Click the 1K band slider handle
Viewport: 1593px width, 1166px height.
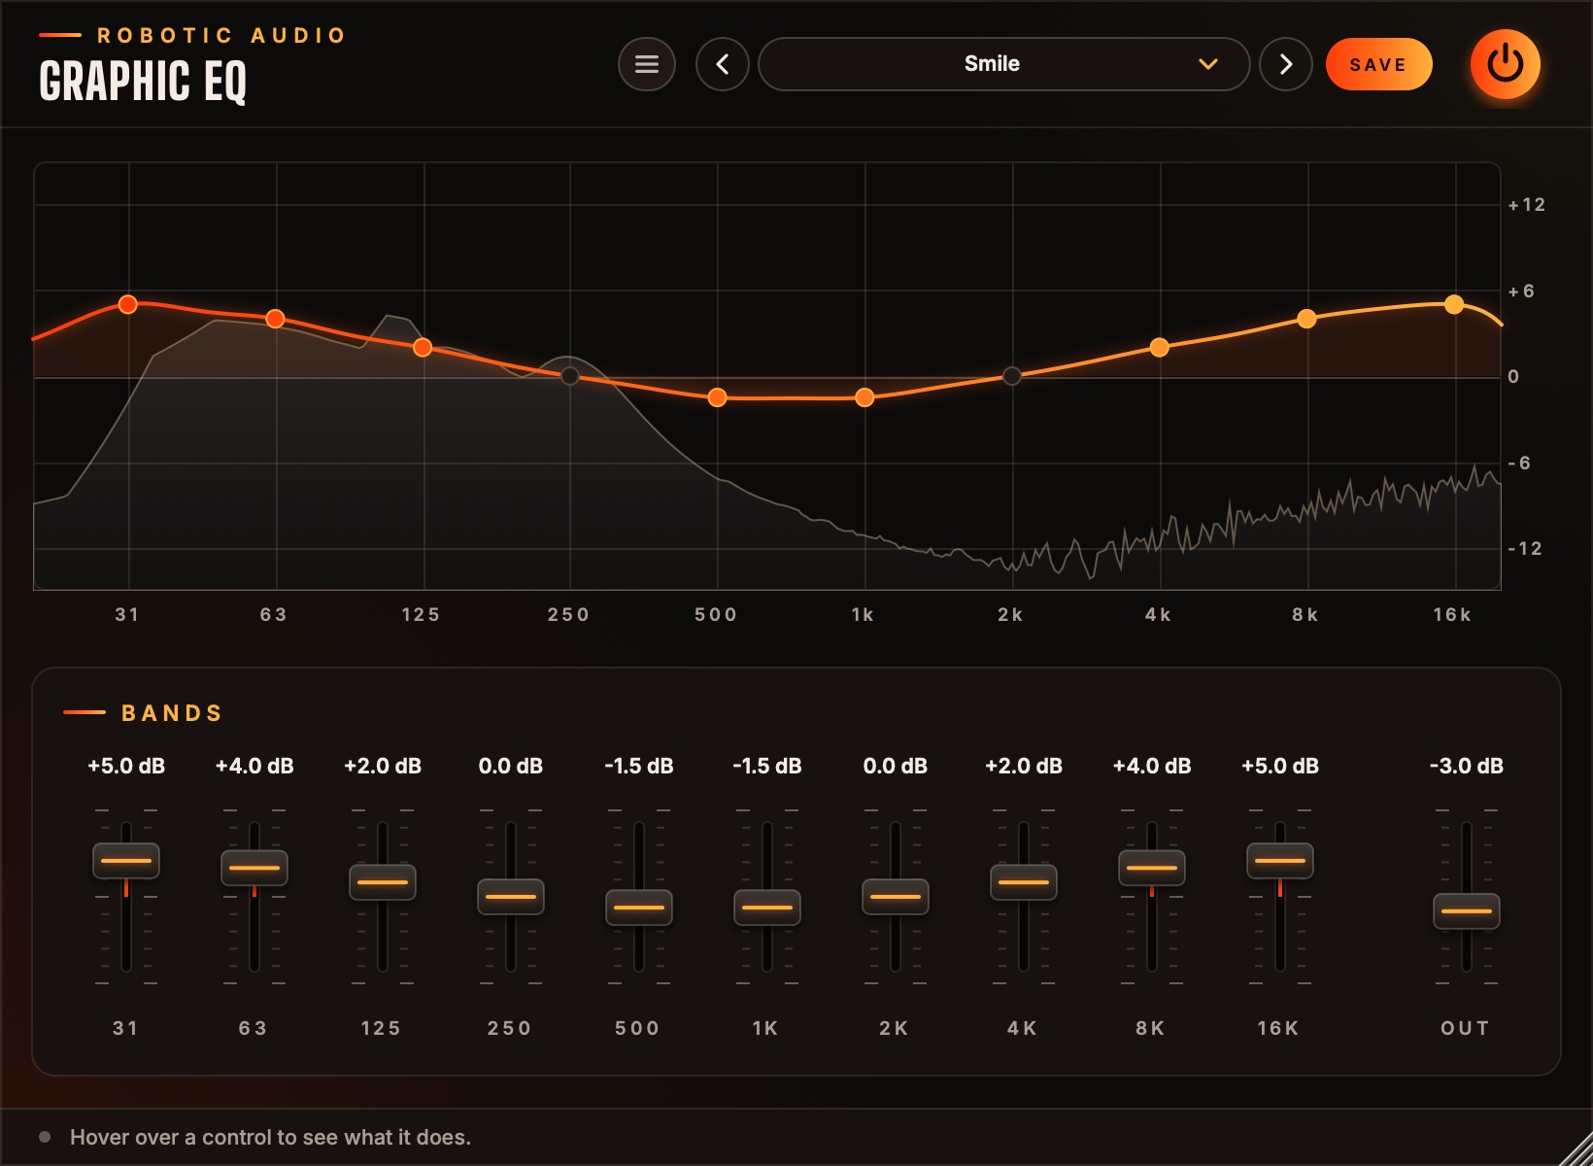tap(767, 908)
